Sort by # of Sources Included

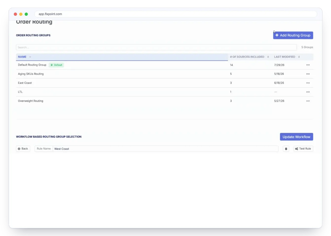point(268,57)
